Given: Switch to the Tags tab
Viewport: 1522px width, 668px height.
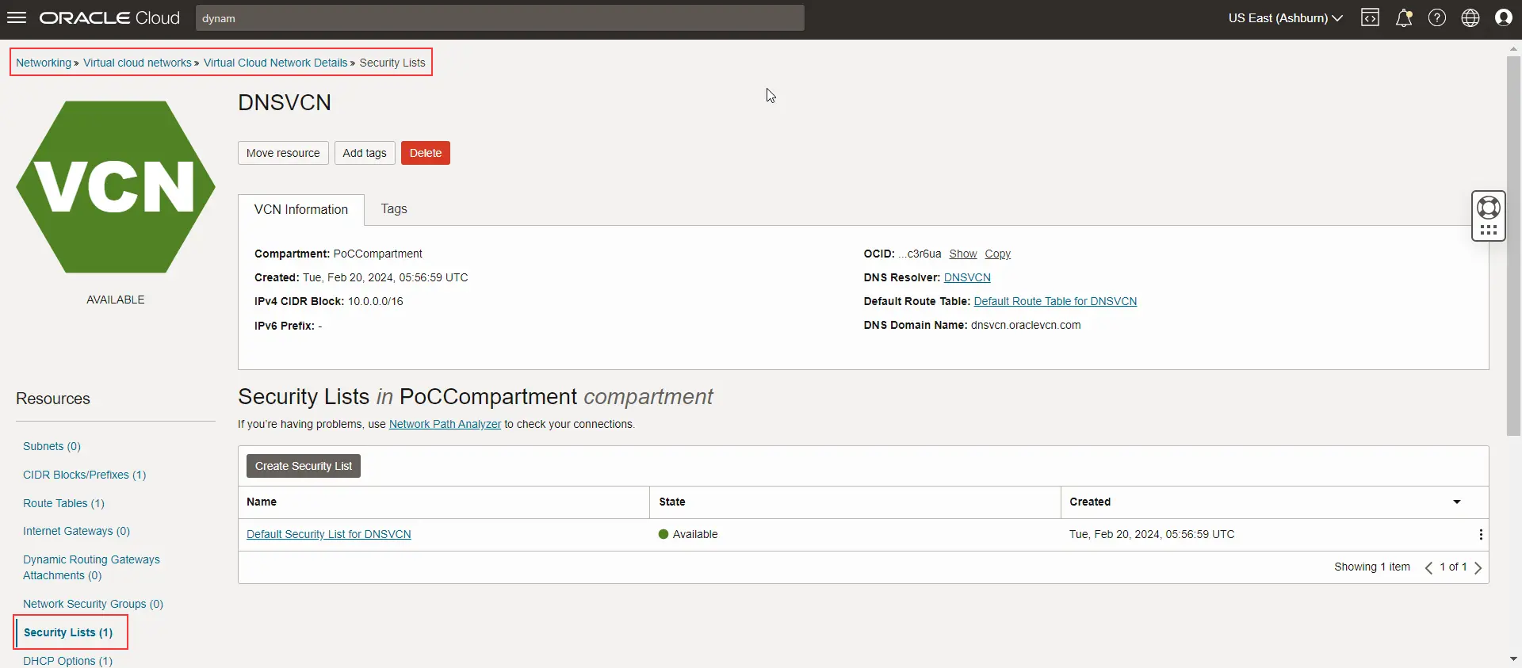Looking at the screenshot, I should point(393,209).
